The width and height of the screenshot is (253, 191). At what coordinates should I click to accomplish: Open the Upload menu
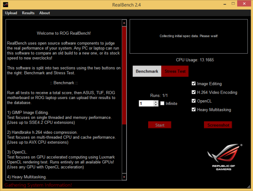click(x=11, y=13)
